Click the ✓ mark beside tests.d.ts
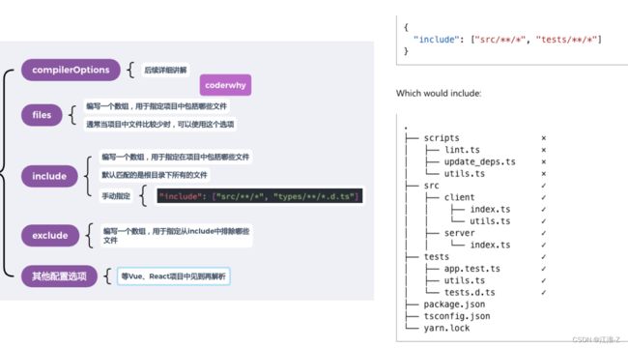This screenshot has width=628, height=348. [x=544, y=292]
